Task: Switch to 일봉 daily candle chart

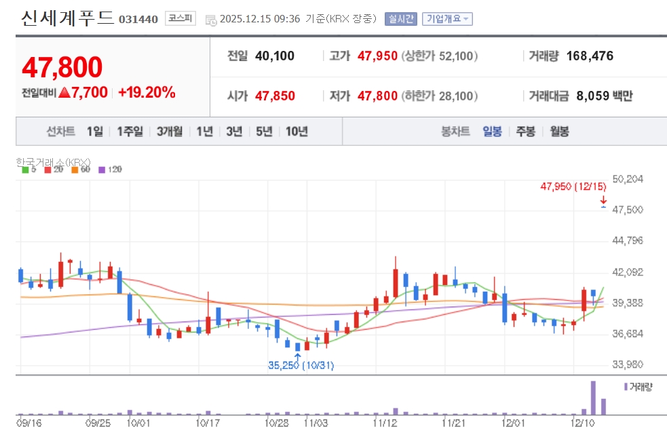Action: pos(492,132)
